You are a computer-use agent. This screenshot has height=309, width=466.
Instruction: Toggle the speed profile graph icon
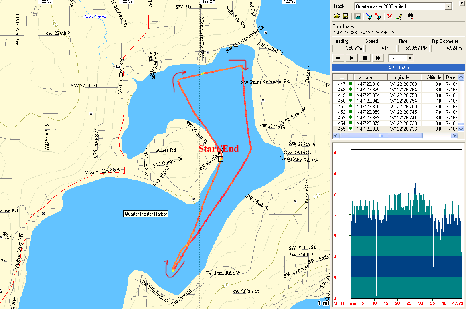pyautogui.click(x=357, y=16)
